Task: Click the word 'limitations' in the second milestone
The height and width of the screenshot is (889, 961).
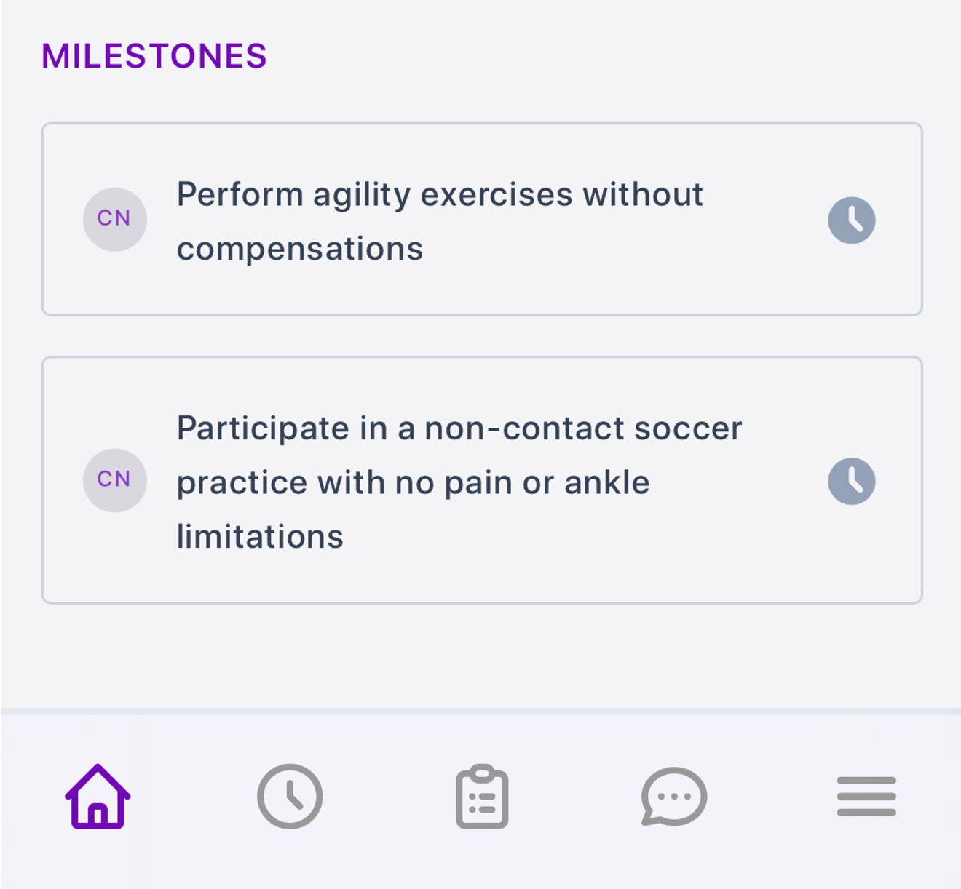Action: [x=260, y=537]
